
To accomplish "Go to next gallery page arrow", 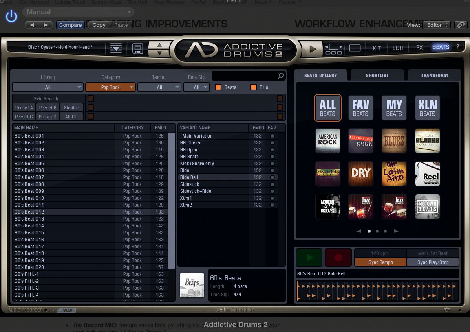I will [396, 231].
